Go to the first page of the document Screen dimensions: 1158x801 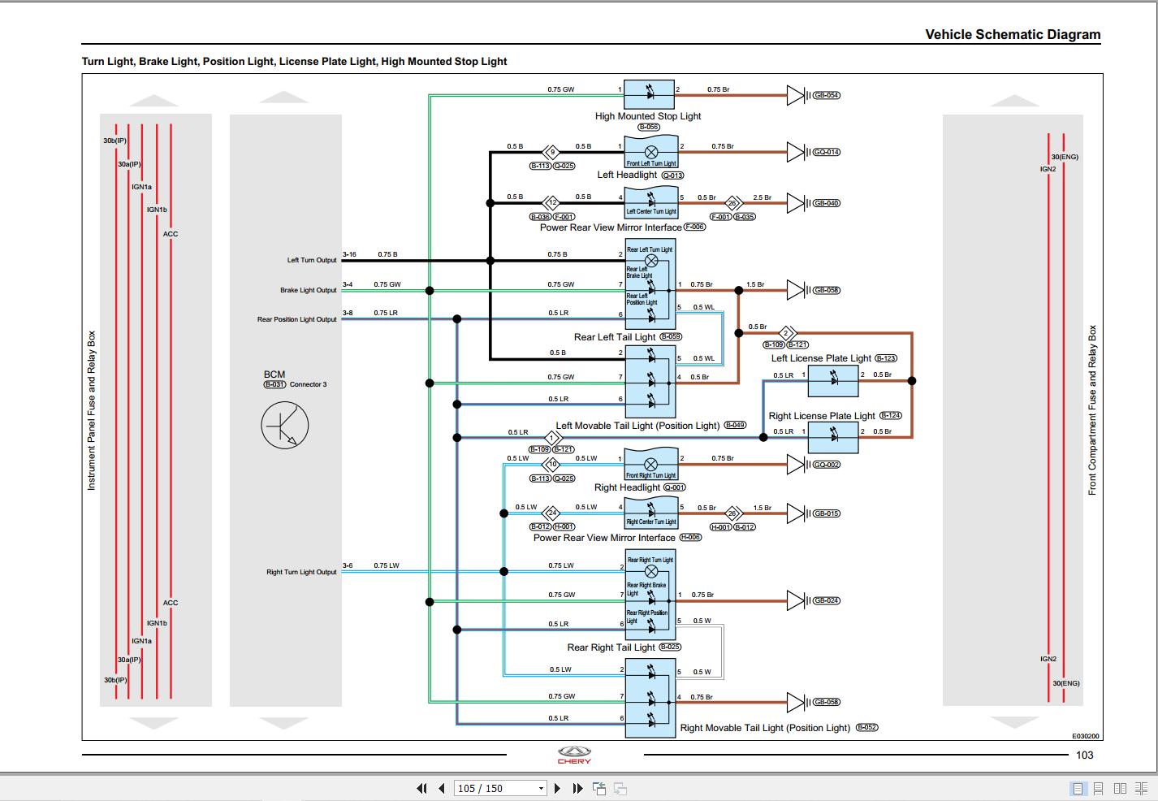[421, 788]
